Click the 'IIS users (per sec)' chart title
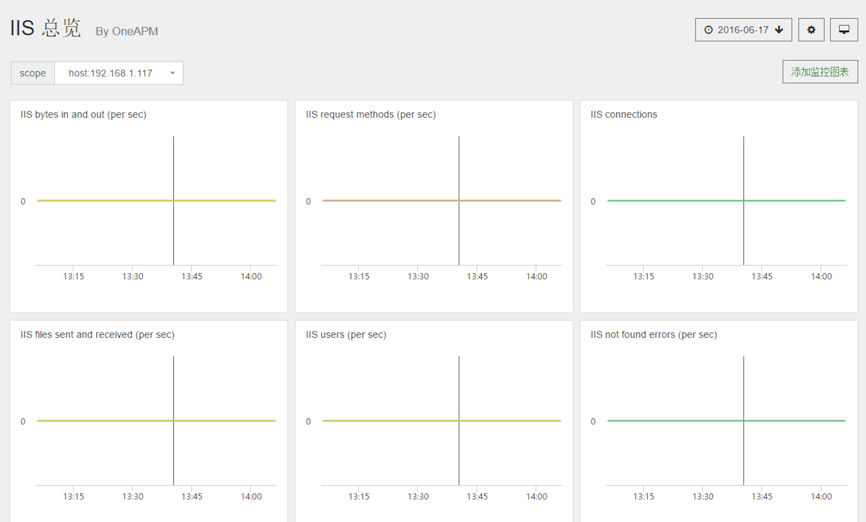 [x=346, y=335]
